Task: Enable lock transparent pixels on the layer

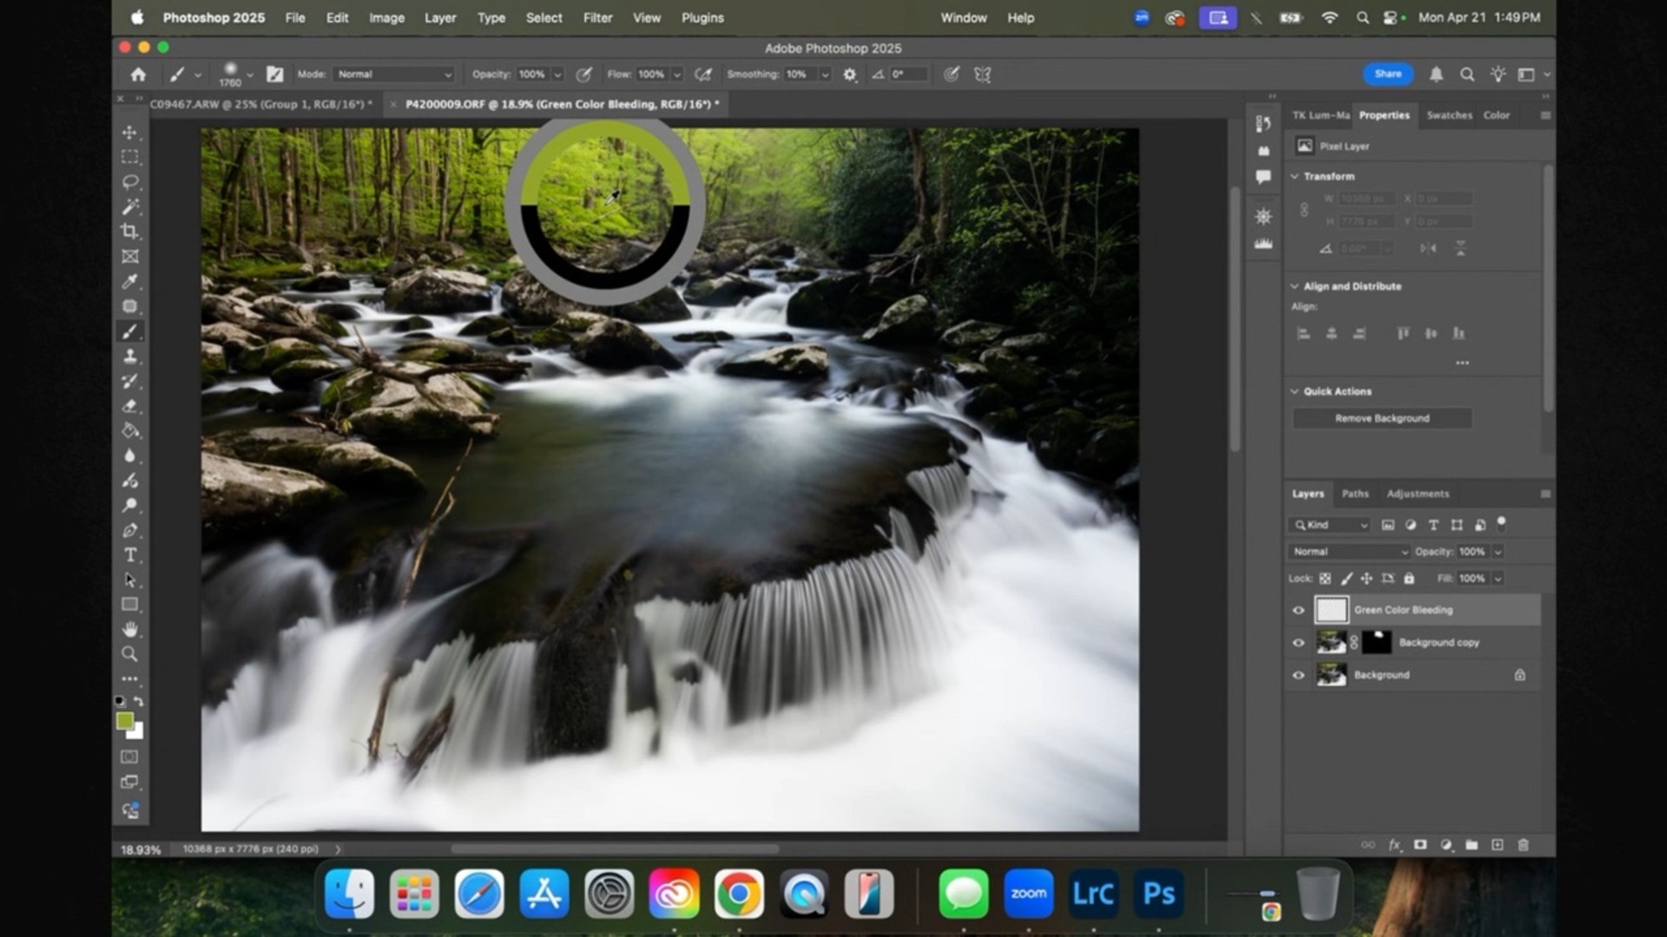Action: (x=1326, y=578)
